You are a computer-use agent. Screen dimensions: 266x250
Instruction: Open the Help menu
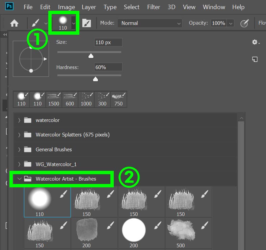(238, 7)
